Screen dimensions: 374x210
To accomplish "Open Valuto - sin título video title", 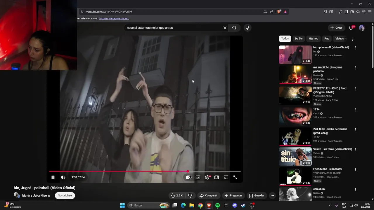I will (x=333, y=149).
